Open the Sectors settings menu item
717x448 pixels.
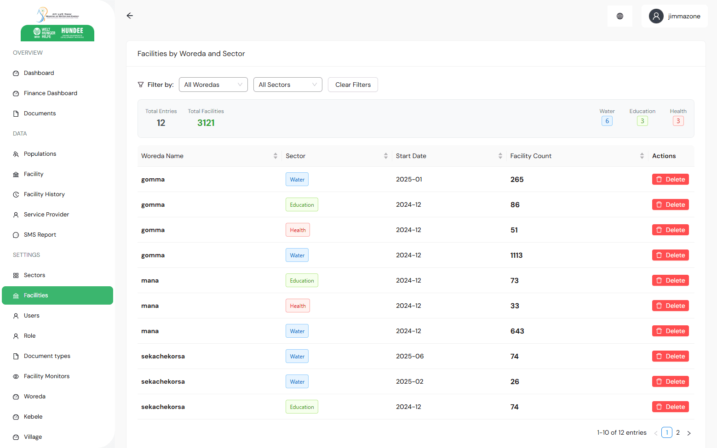[34, 275]
